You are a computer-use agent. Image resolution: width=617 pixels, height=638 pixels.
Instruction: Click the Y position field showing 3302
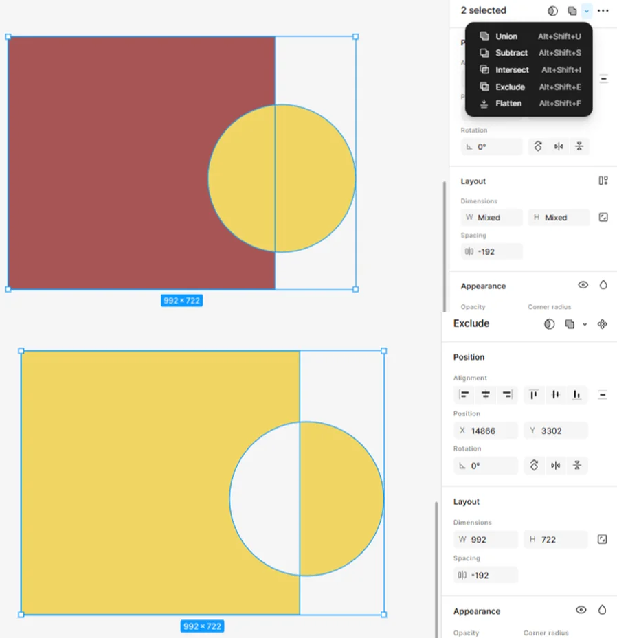pyautogui.click(x=556, y=431)
